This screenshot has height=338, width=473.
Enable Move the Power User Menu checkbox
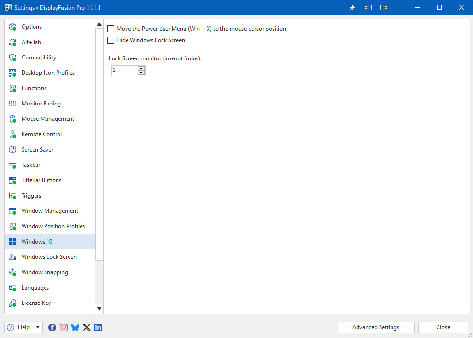click(x=111, y=29)
